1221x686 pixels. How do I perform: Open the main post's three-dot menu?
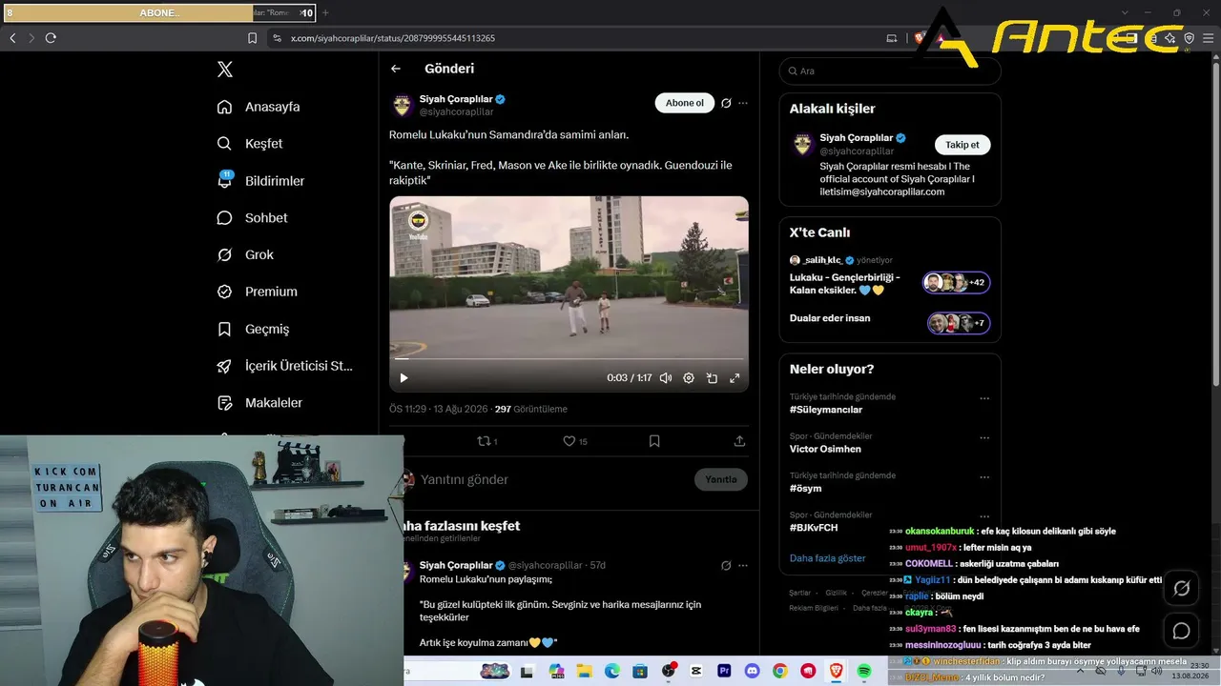(743, 103)
